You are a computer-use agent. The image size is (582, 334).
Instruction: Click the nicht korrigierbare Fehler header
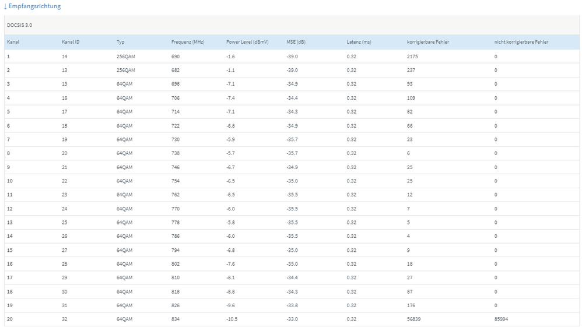[x=521, y=42]
